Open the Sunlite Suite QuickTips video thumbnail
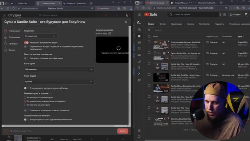The width and height of the screenshot is (250, 141). point(161,78)
